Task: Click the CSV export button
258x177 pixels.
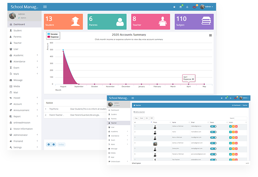Action: tap(147, 118)
